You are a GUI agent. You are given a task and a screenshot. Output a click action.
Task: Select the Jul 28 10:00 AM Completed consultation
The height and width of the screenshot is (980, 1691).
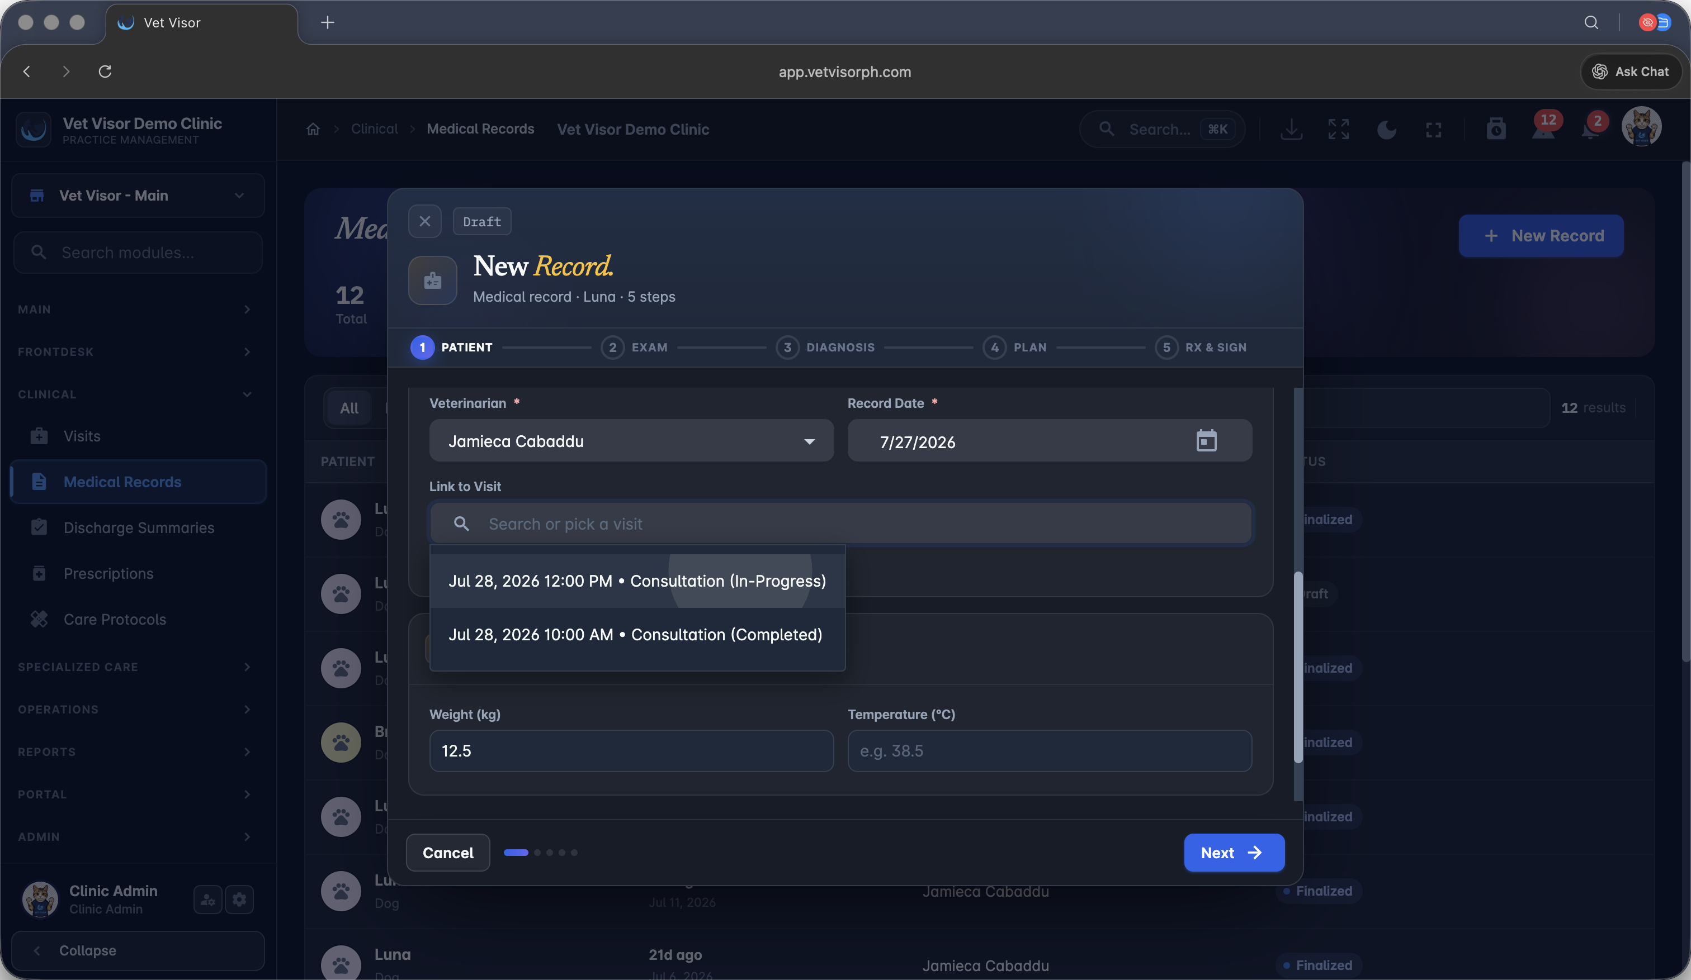[x=637, y=634]
